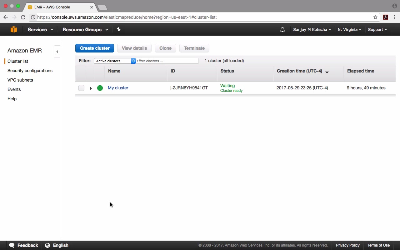The height and width of the screenshot is (250, 400).
Task: Click the 2017-06-29 23:25 creation time cell
Action: point(302,88)
